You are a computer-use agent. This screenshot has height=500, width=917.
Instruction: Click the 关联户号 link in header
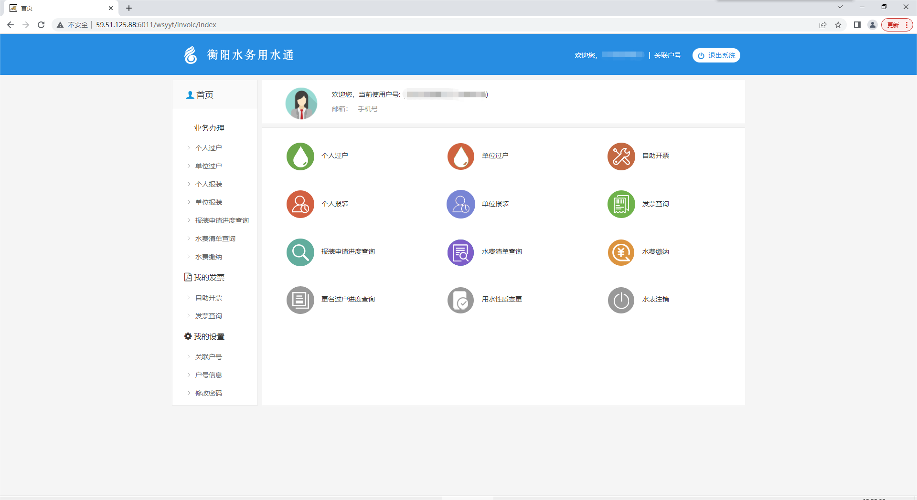[667, 55]
